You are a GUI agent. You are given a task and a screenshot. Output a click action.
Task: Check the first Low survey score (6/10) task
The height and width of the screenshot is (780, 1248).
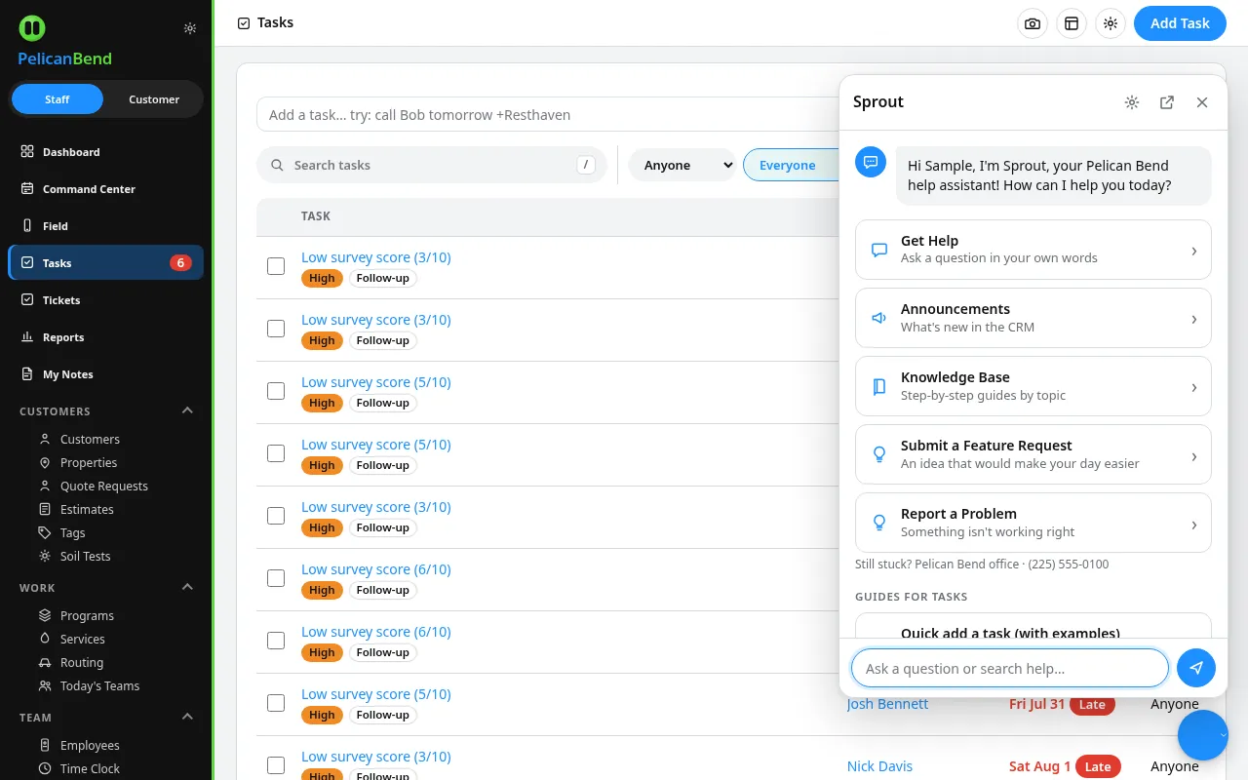tap(276, 578)
